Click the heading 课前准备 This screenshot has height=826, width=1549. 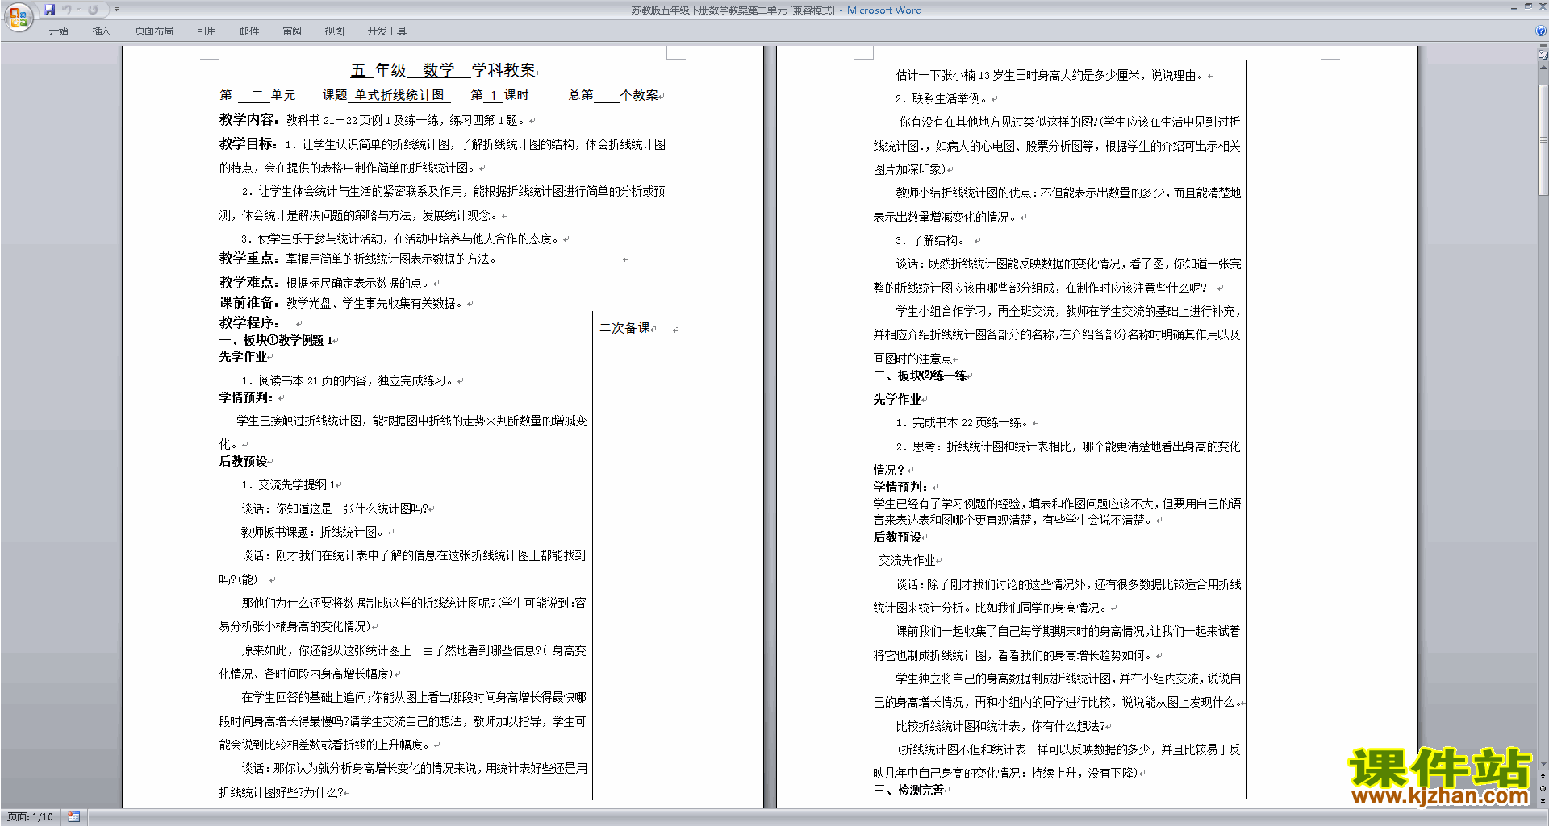point(249,302)
